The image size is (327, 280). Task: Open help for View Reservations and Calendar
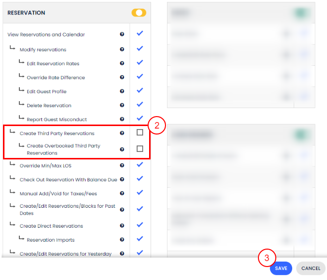pos(122,34)
